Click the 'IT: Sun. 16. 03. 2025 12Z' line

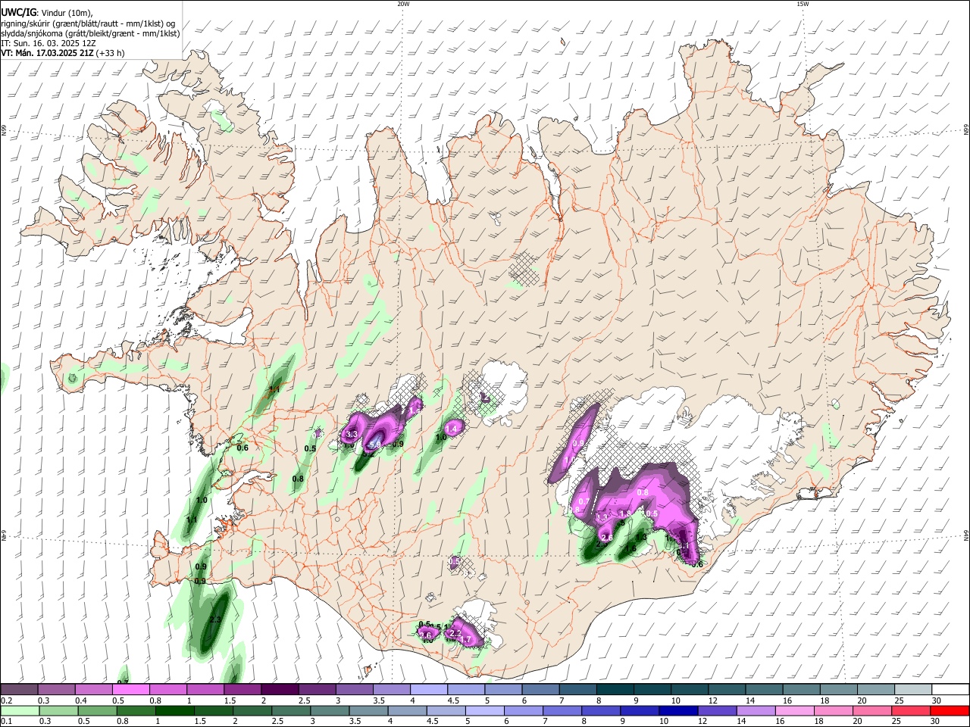pos(48,43)
